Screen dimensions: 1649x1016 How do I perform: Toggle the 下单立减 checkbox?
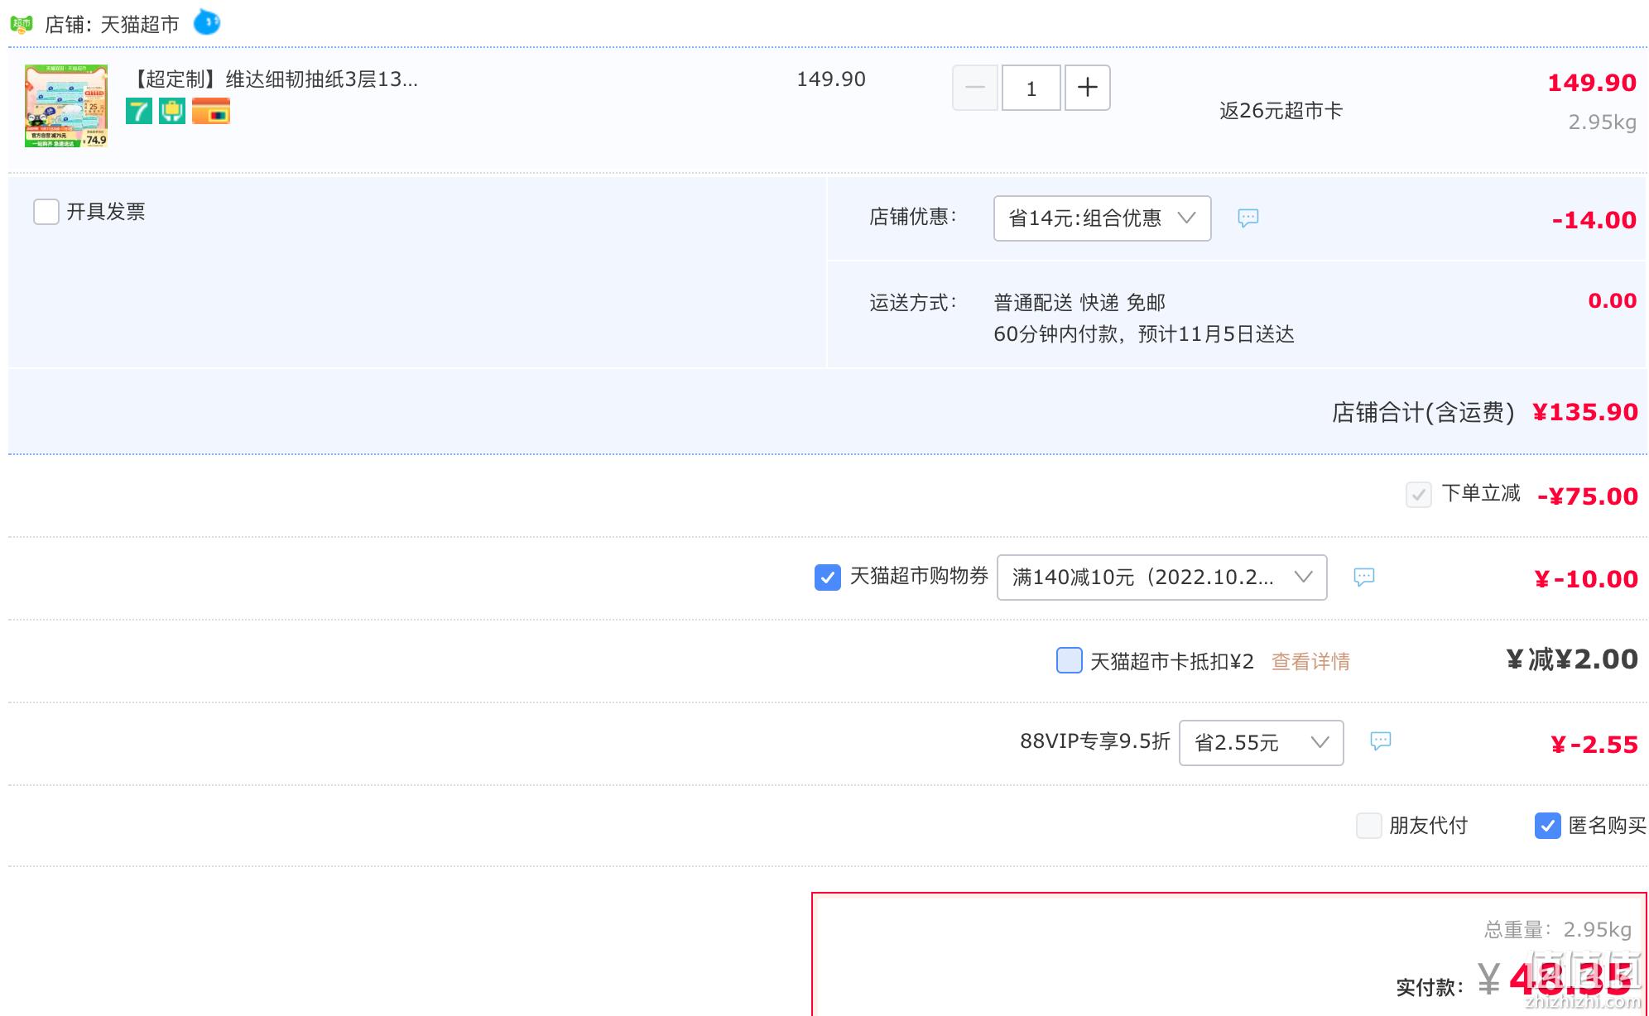point(1419,495)
